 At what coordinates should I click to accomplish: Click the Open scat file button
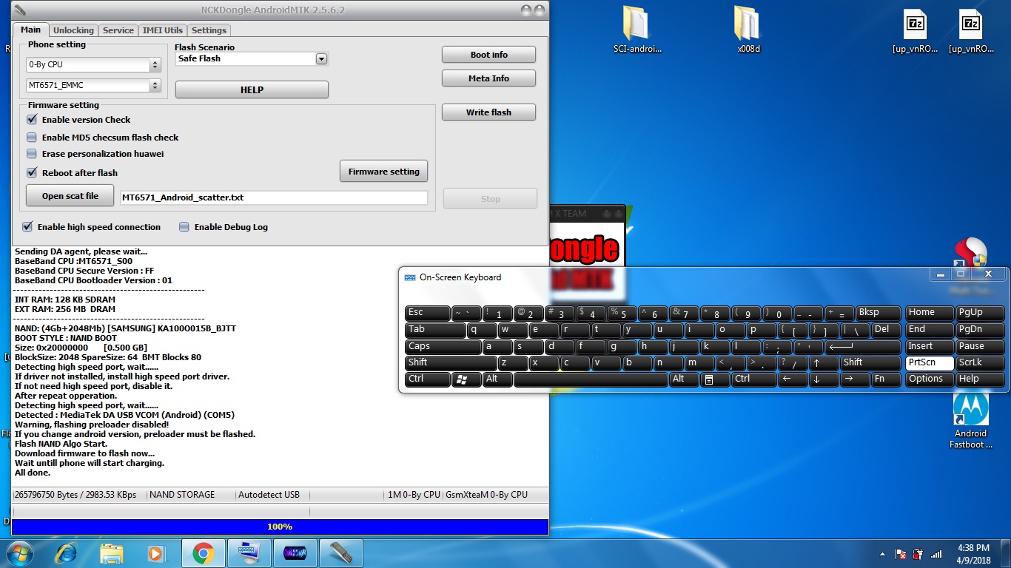(70, 196)
